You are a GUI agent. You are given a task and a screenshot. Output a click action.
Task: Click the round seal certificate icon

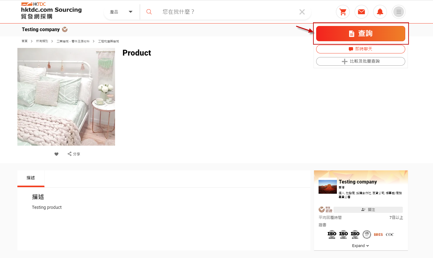(x=367, y=234)
